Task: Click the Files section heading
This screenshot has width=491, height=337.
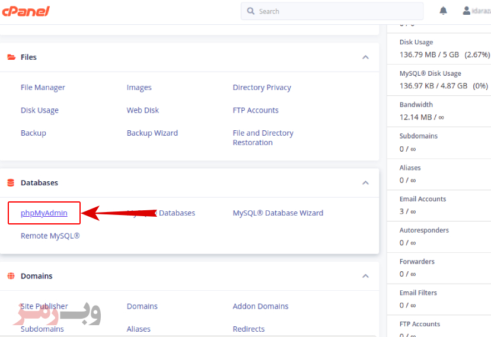Action: point(28,57)
